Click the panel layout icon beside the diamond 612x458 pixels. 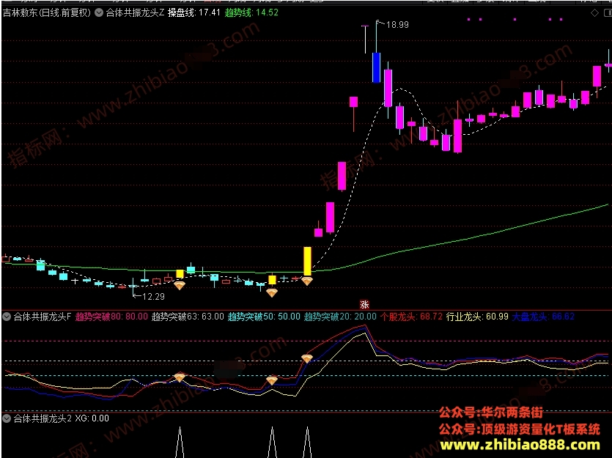(608, 13)
